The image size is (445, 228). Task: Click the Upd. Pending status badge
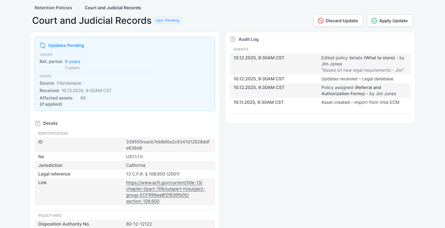click(x=167, y=20)
